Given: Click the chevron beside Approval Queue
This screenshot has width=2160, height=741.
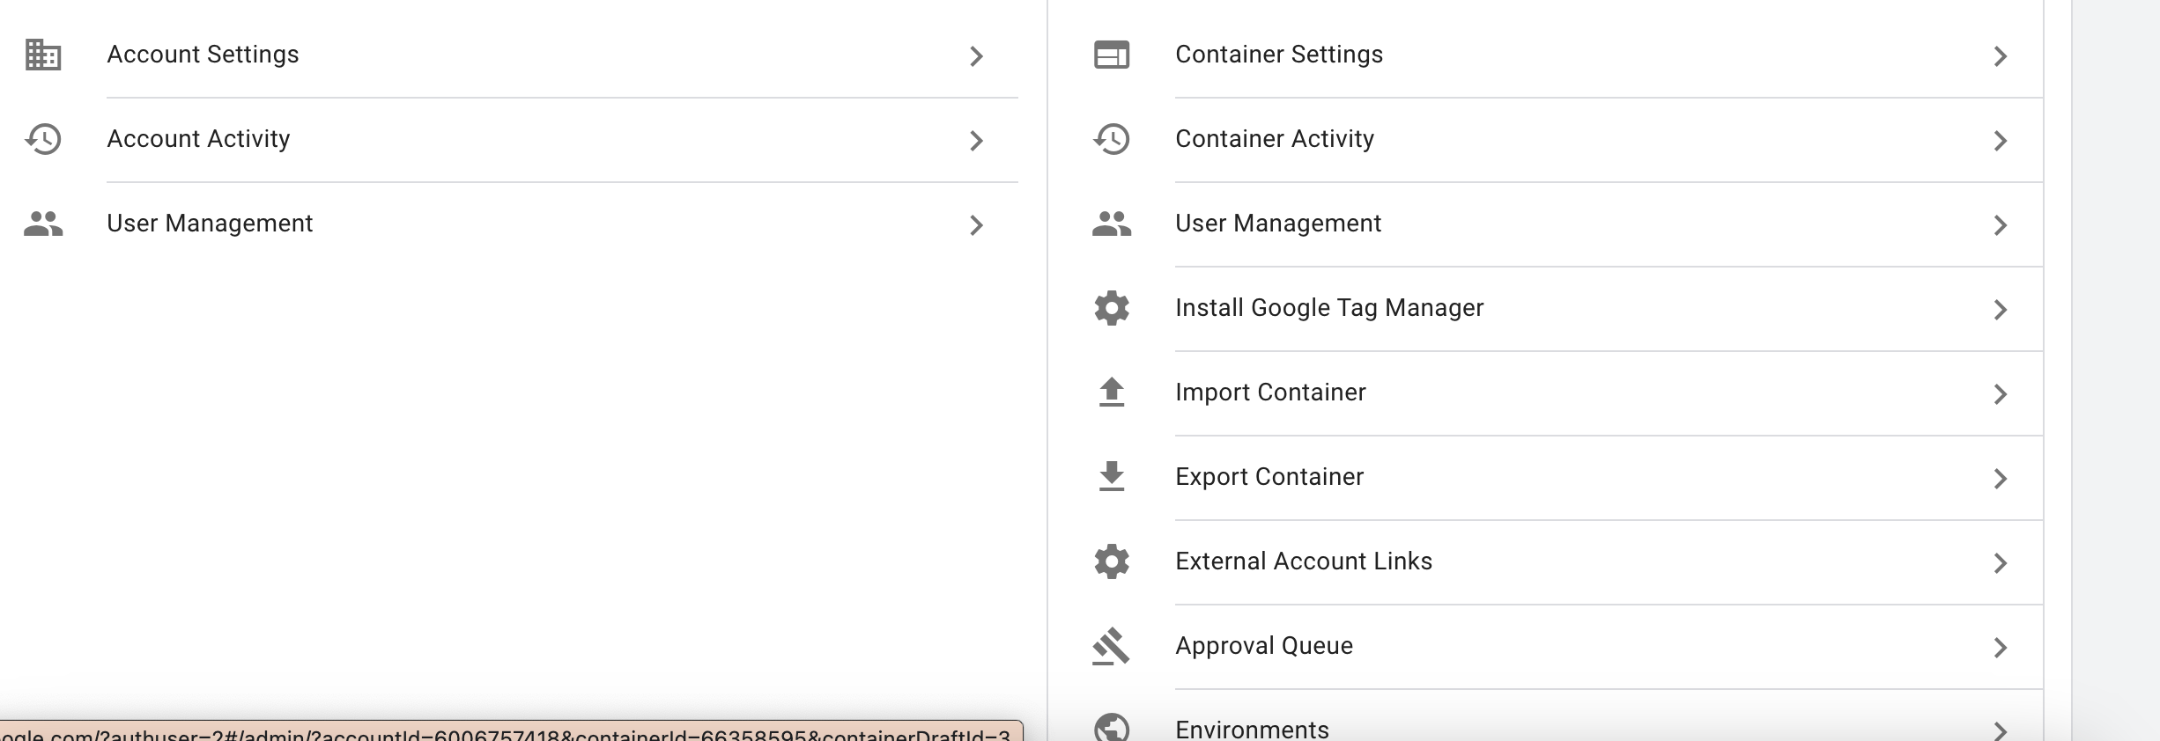Looking at the screenshot, I should point(2001,648).
